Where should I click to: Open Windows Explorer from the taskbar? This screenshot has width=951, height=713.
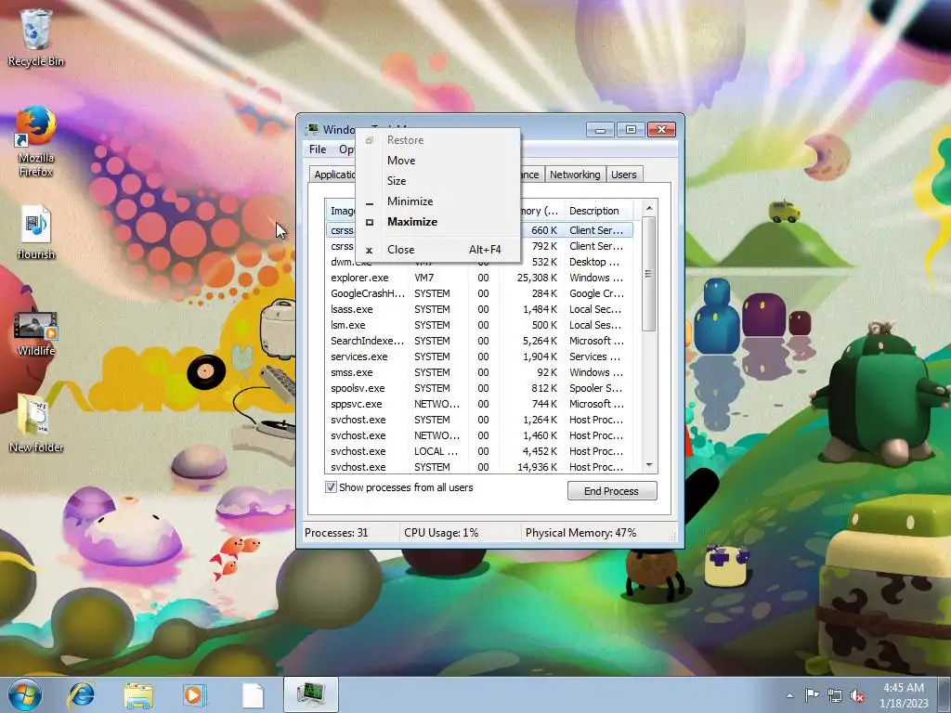point(138,694)
